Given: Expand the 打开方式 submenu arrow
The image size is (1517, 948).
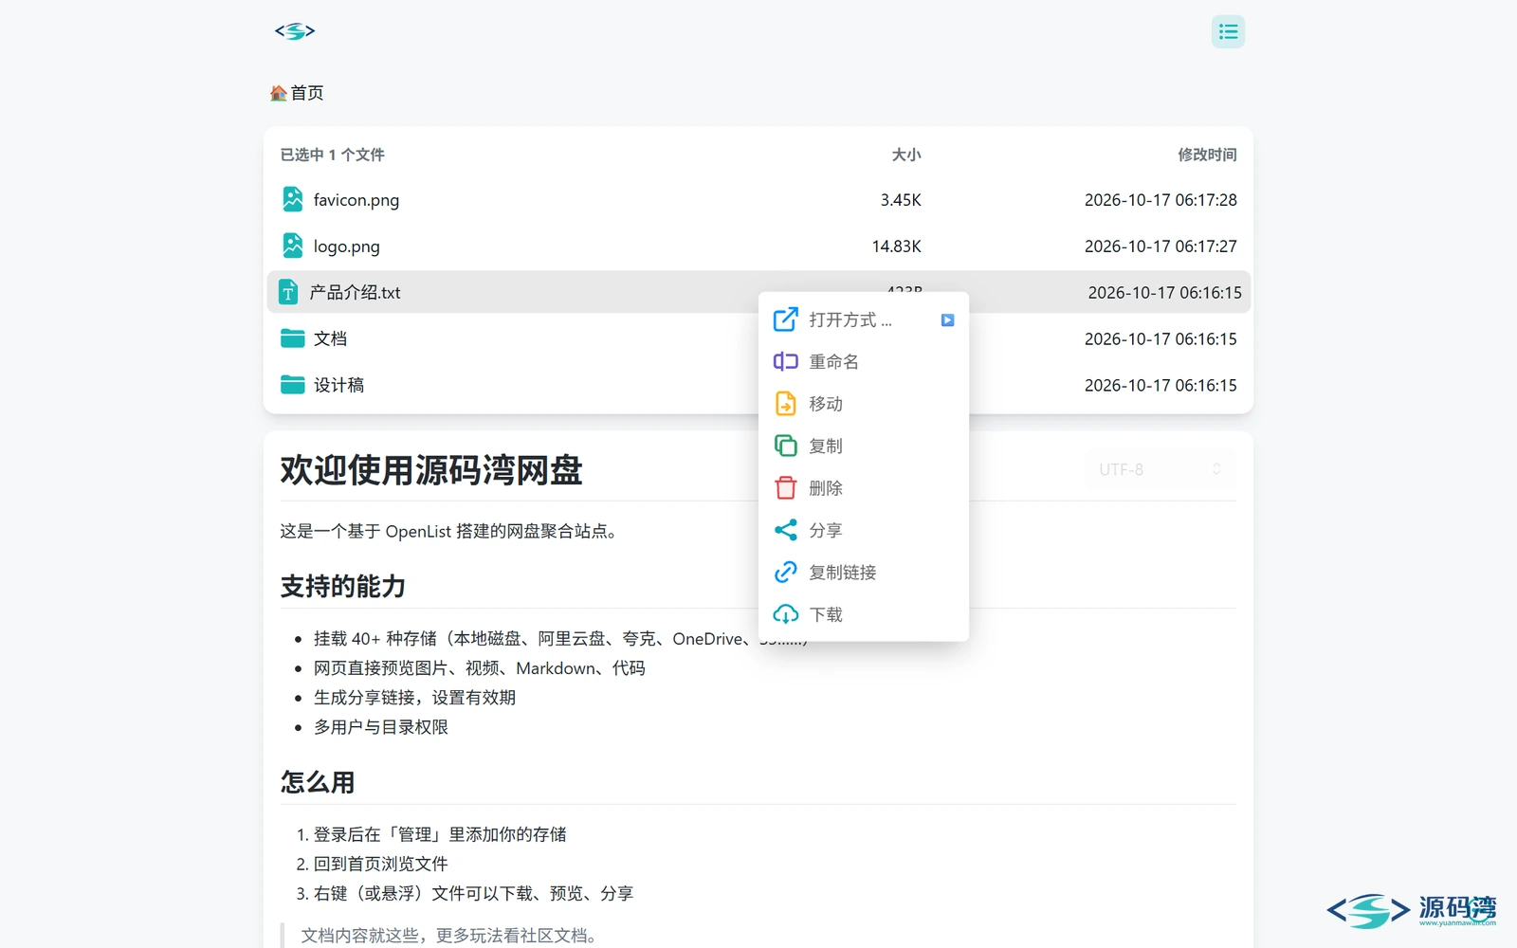Looking at the screenshot, I should point(947,320).
